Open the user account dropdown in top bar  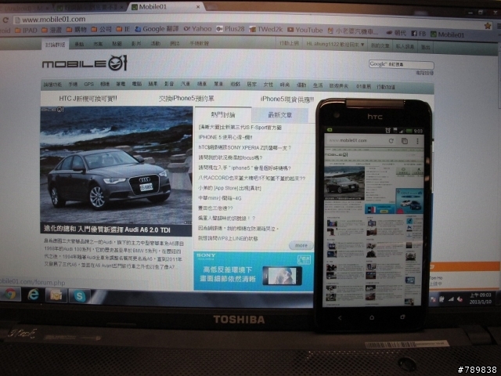[x=335, y=45]
